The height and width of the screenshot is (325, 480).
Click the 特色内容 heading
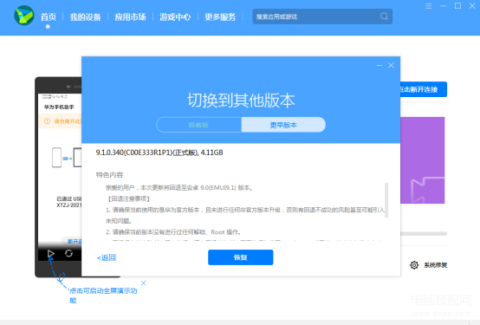point(109,175)
